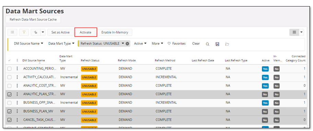
Task: Expand the Data Mart Type filter dropdown
Action: click(x=61, y=44)
